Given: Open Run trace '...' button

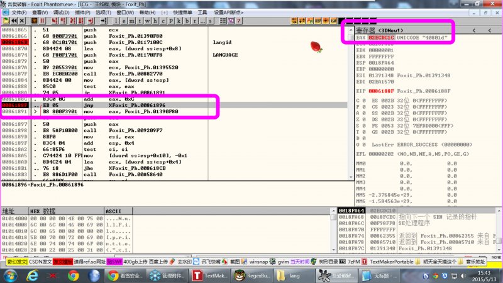Looking at the screenshot, I should pyautogui.click(x=202, y=21).
